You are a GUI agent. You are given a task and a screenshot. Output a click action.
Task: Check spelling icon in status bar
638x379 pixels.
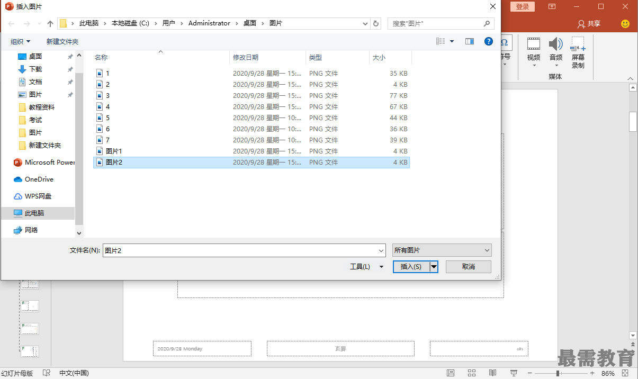point(47,373)
